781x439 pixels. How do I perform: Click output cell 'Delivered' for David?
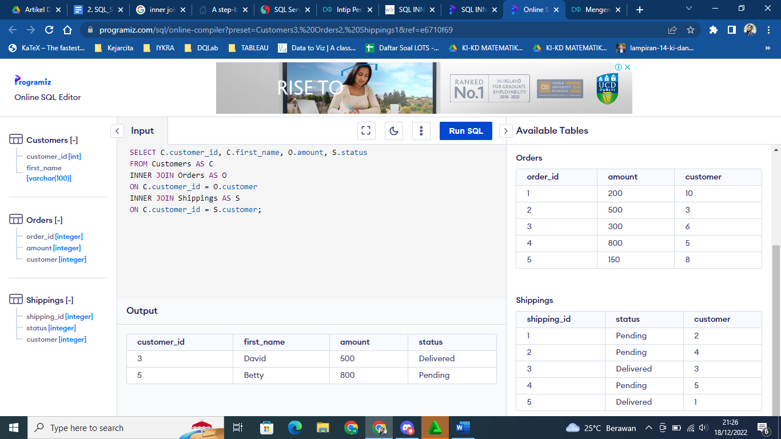[x=436, y=358]
